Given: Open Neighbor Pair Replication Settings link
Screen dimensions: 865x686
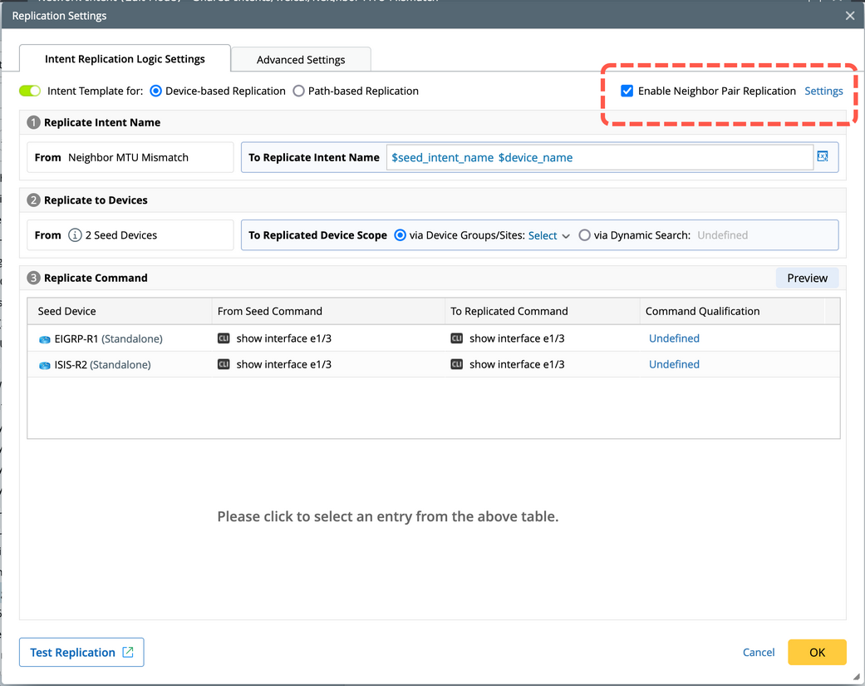Looking at the screenshot, I should (x=823, y=91).
